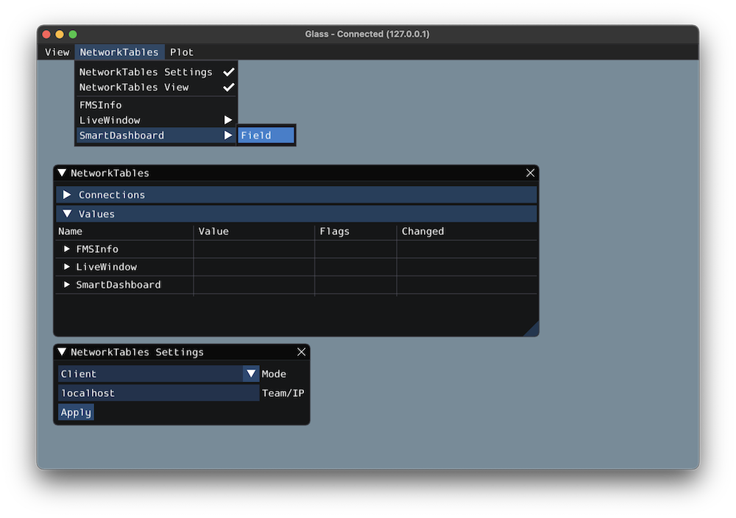This screenshot has height=518, width=736.
Task: Select Field in the SmartDashboard submenu
Action: pyautogui.click(x=266, y=135)
